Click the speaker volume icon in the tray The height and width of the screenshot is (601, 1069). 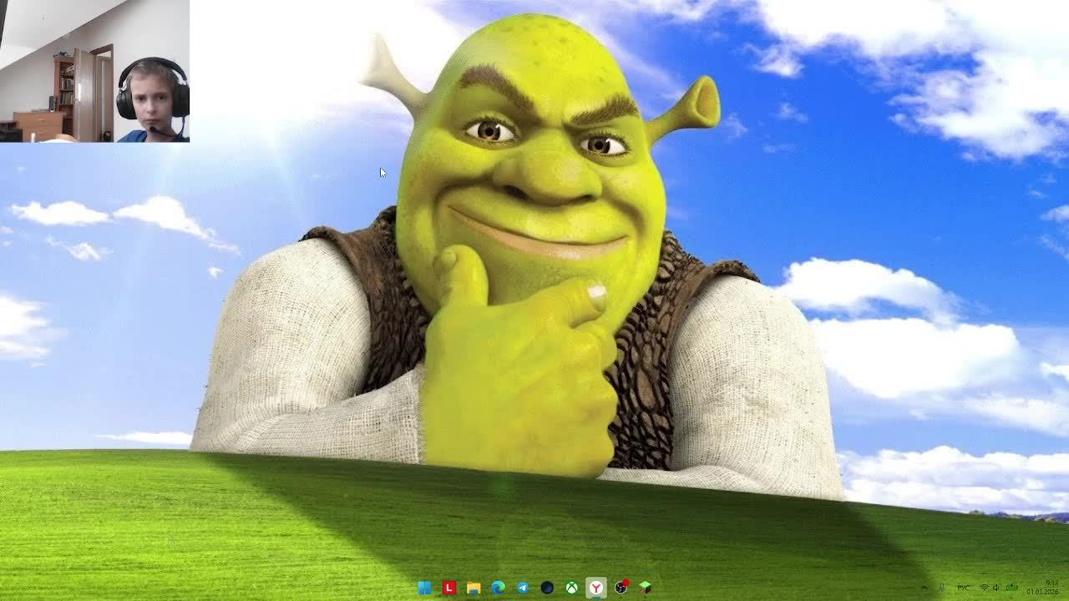[996, 588]
